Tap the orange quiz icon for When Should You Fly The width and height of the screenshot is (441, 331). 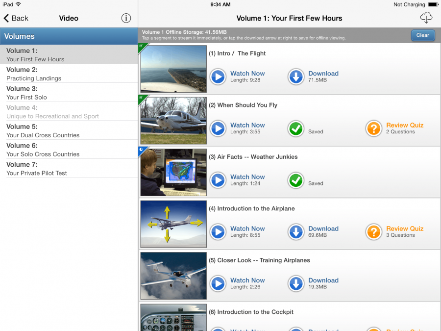pyautogui.click(x=373, y=128)
